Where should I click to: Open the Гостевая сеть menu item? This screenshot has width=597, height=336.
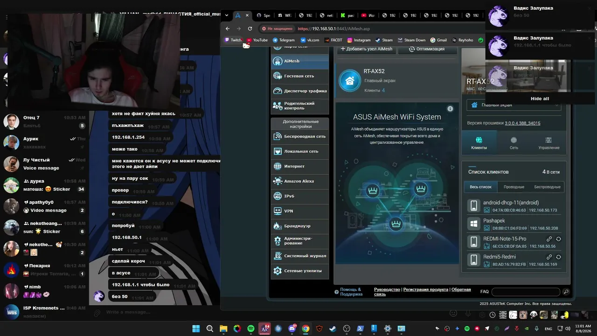[x=300, y=76]
